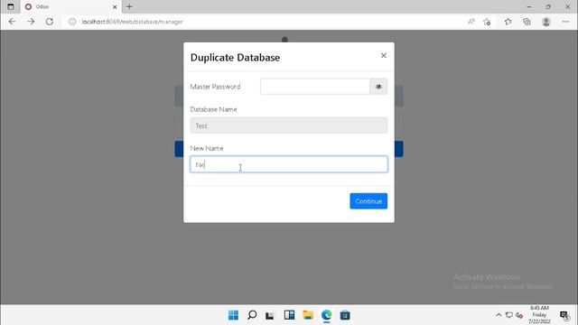
Task: Switch to Microsoft Edge on taskbar
Action: [x=327, y=315]
